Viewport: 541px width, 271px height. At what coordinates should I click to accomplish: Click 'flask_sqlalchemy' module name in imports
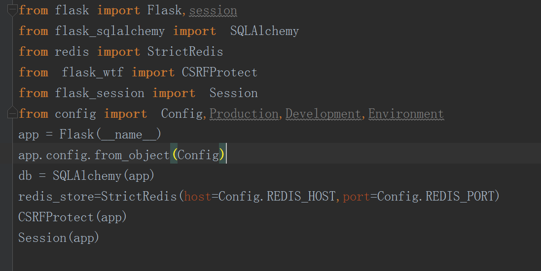click(109, 31)
